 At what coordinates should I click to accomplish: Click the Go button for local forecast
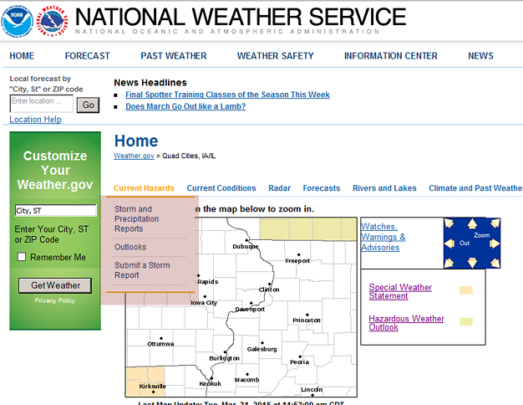[x=88, y=105]
